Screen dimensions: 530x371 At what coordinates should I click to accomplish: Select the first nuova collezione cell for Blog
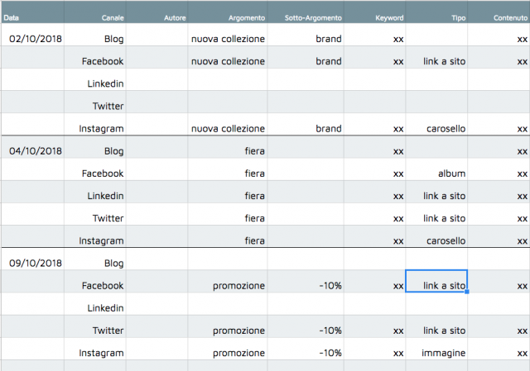[x=228, y=35]
